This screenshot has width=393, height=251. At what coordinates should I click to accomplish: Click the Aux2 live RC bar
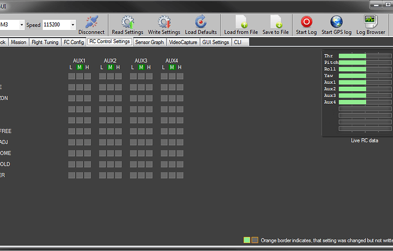[x=365, y=89]
